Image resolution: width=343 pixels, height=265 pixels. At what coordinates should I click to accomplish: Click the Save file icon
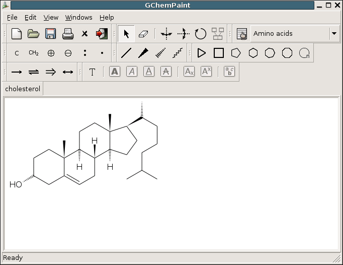tap(50, 34)
